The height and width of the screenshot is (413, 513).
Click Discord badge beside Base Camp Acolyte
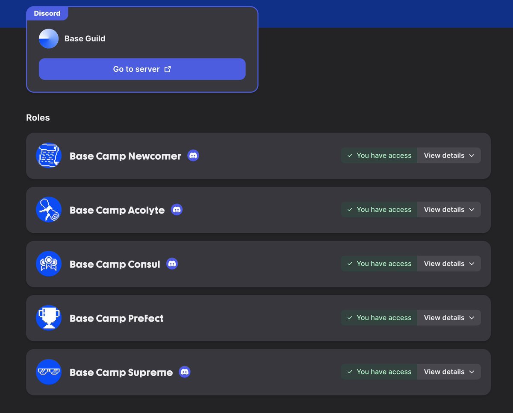177,210
